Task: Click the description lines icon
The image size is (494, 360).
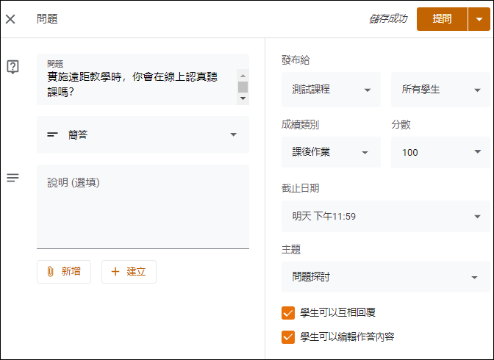Action: coord(13,178)
